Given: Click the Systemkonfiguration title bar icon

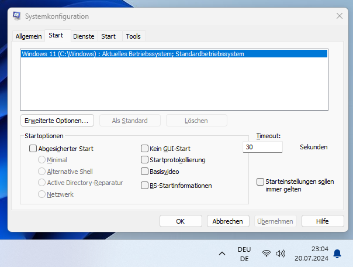Looking at the screenshot, I should [x=17, y=16].
